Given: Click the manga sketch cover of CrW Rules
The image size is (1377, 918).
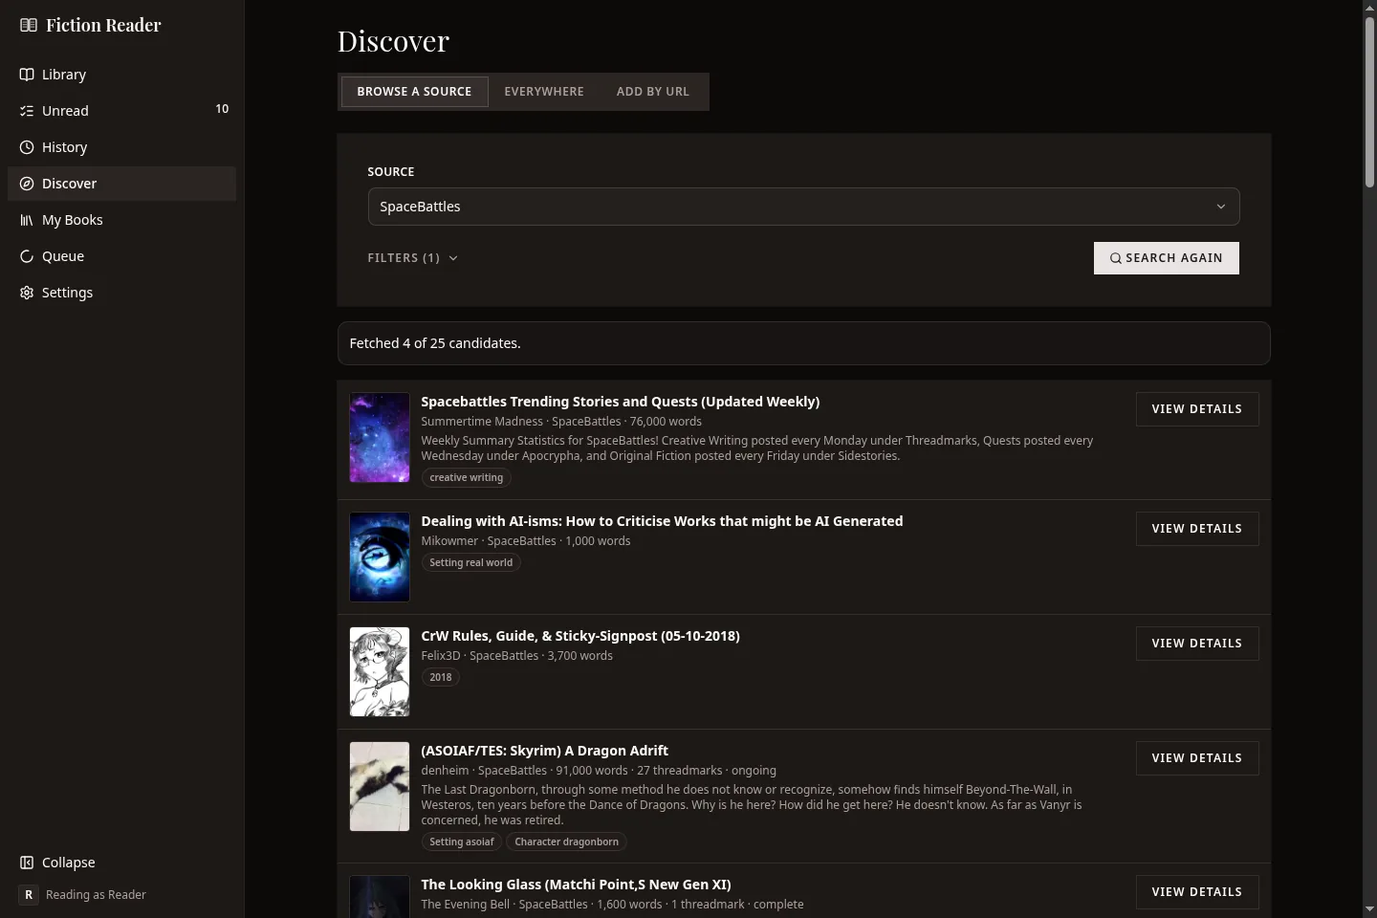Looking at the screenshot, I should click(380, 671).
